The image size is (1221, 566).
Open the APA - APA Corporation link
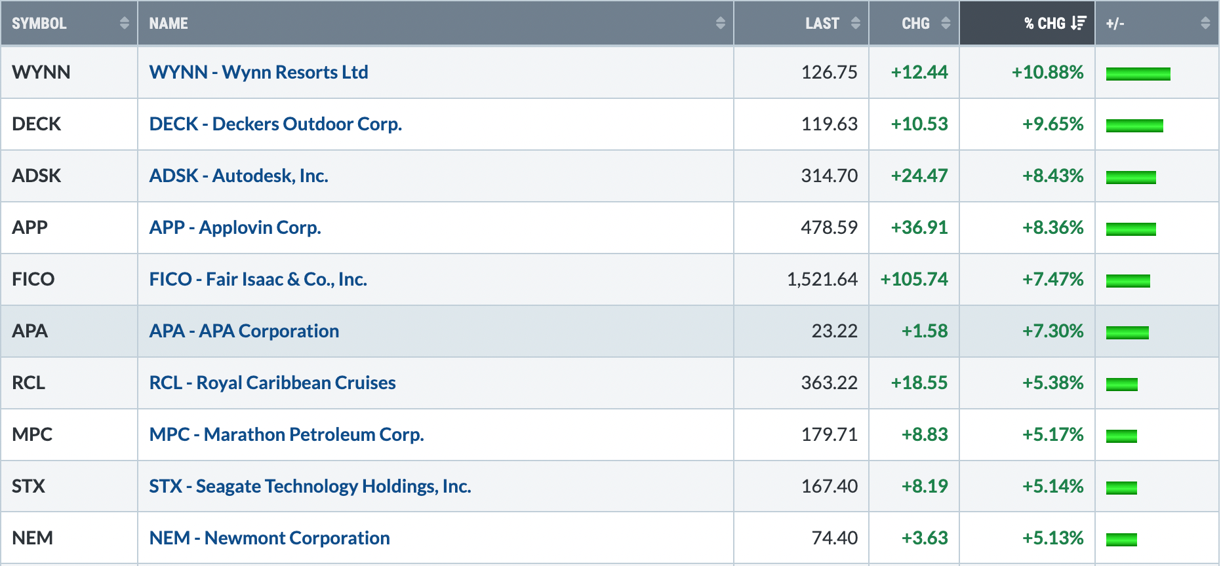pyautogui.click(x=244, y=331)
